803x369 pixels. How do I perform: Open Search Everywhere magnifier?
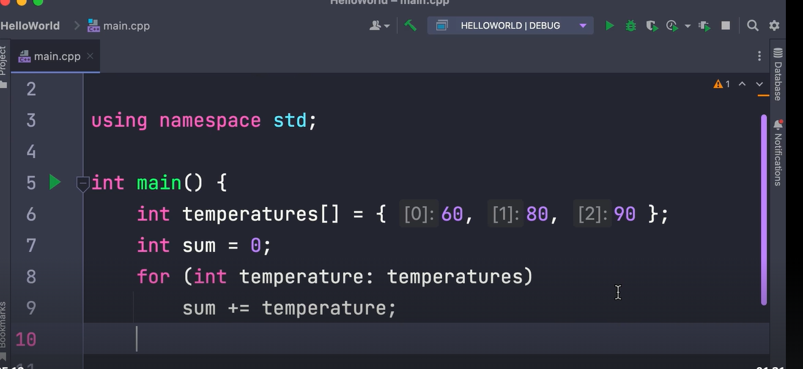752,26
